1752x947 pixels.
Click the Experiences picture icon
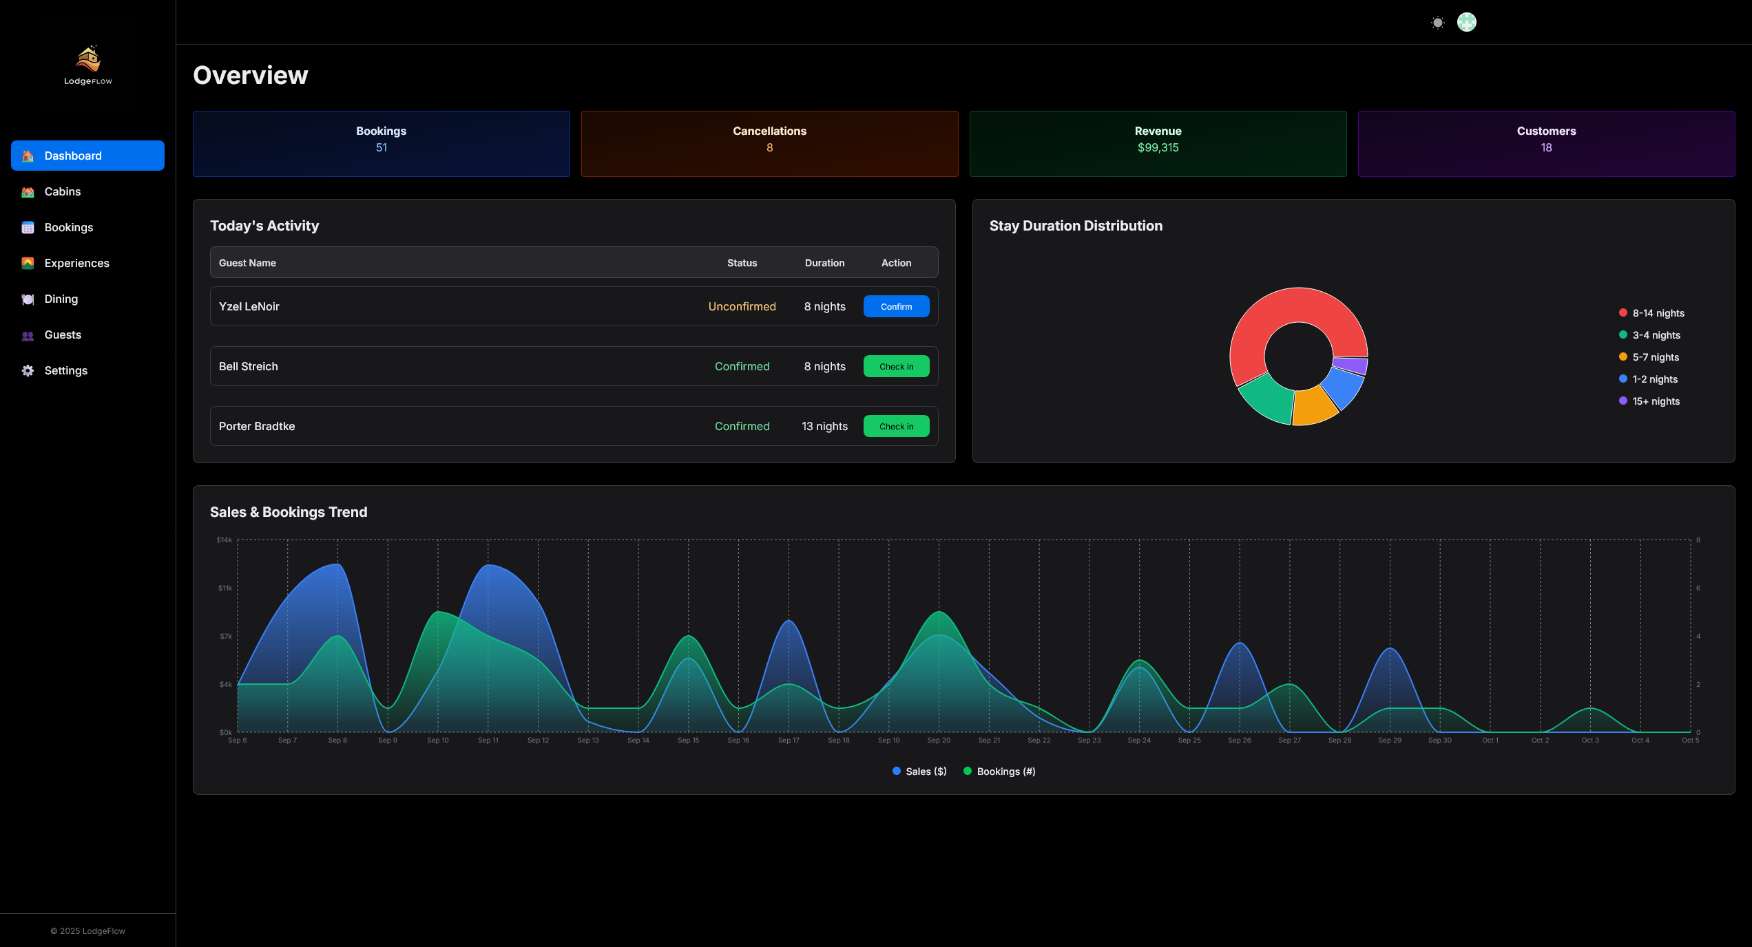[x=28, y=264]
